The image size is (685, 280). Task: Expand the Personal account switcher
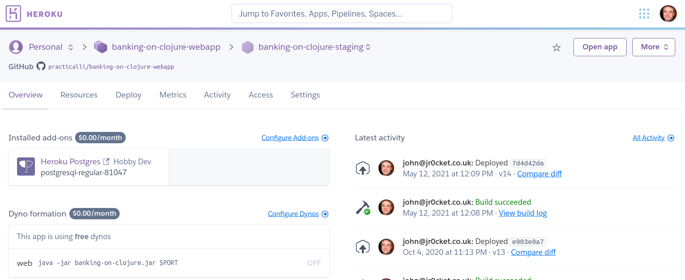pos(71,47)
